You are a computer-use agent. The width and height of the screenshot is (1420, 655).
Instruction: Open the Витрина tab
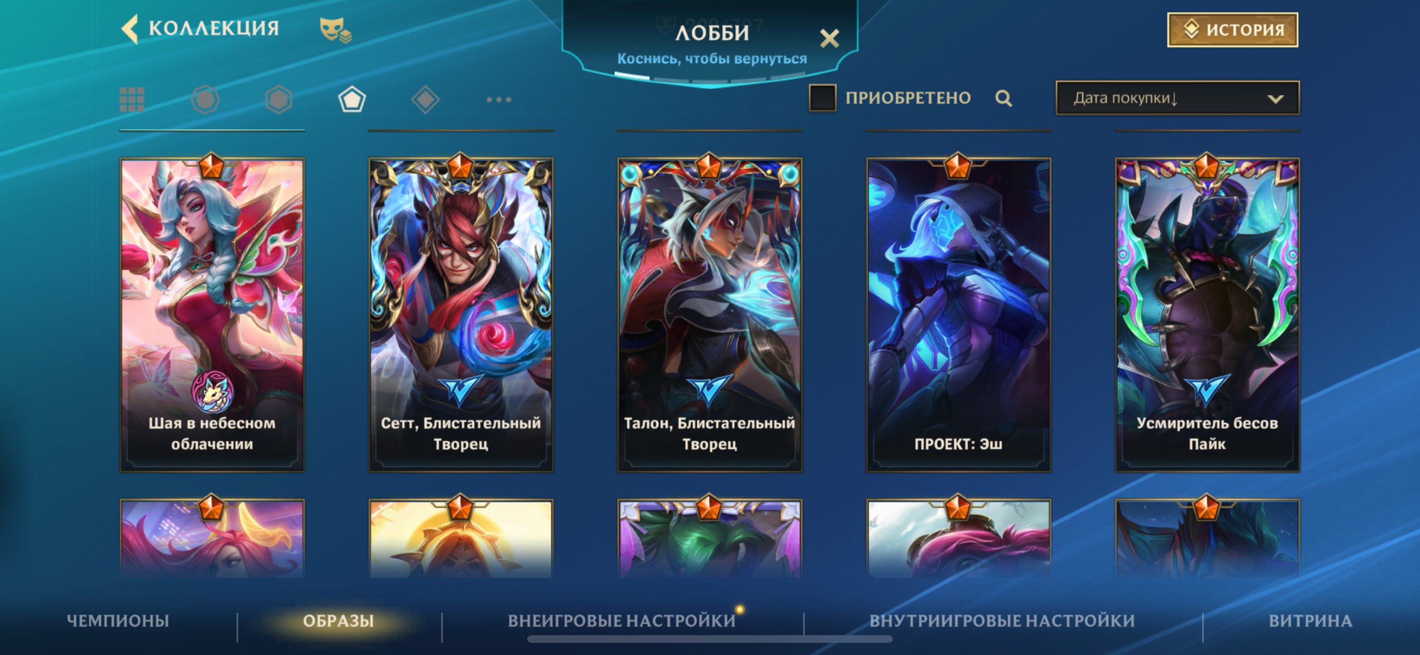click(1310, 621)
